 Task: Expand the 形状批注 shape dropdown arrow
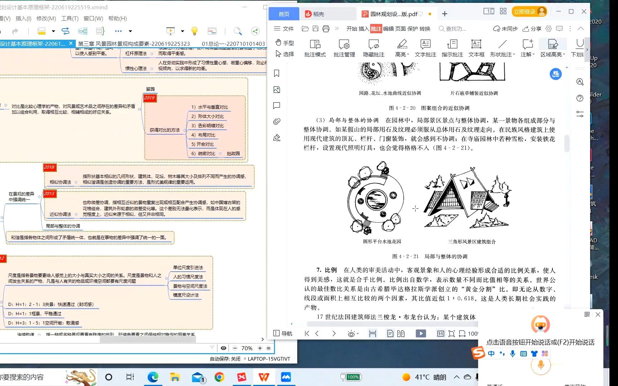tap(514, 55)
